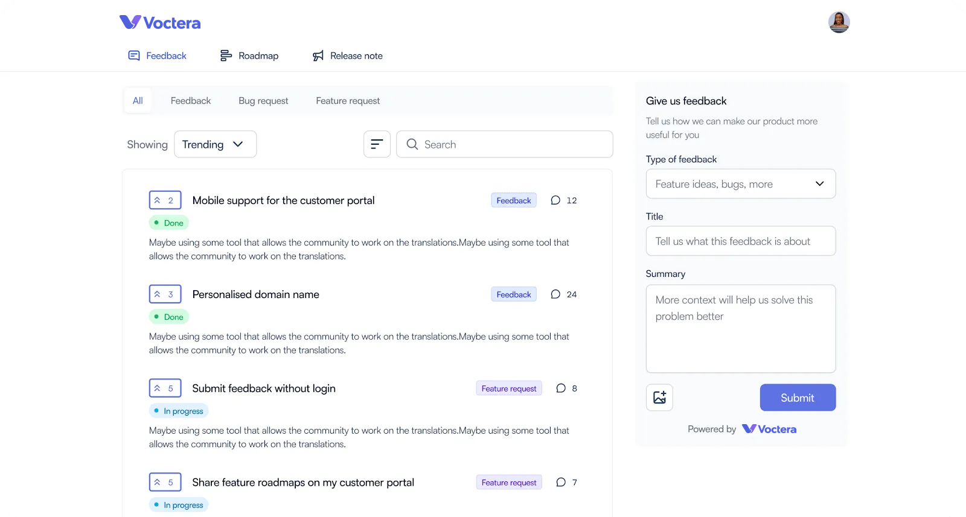Open the Feedback navigation tab
The image size is (966, 517).
click(x=157, y=56)
